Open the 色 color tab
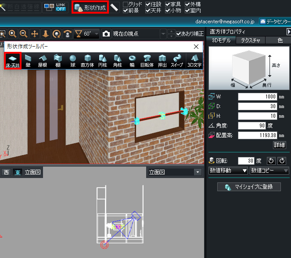Screen dimensions: 291x258 [280, 40]
